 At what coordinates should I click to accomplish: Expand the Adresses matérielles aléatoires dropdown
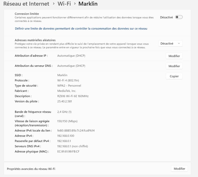click(x=170, y=44)
